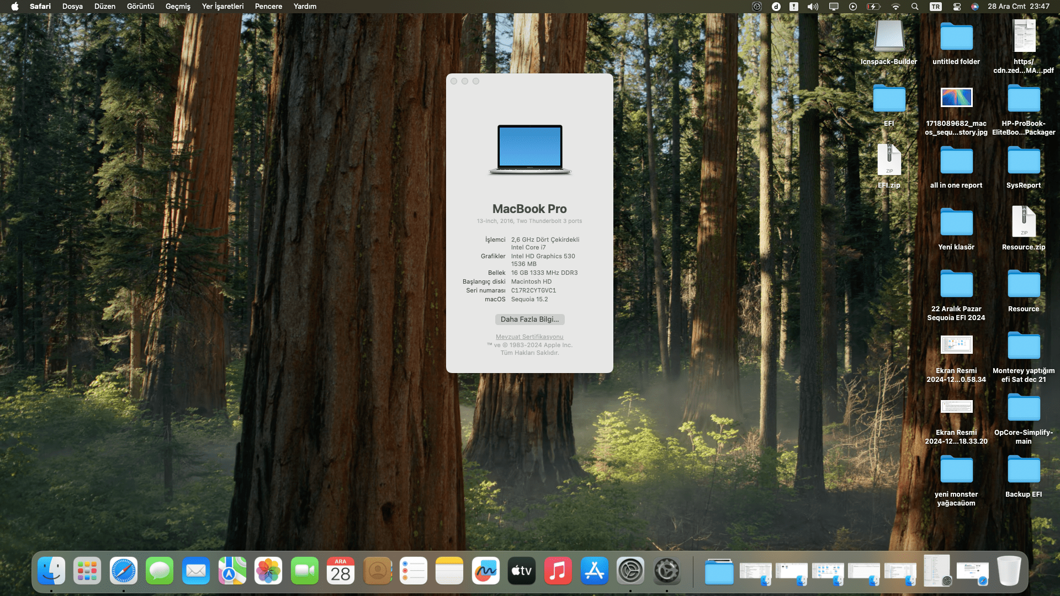Open the Apple menu

click(15, 7)
